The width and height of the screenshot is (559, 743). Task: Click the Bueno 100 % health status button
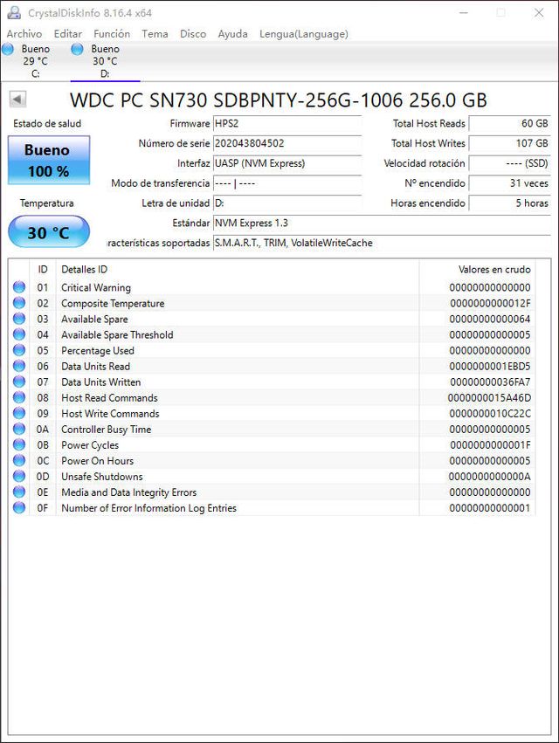(x=48, y=160)
